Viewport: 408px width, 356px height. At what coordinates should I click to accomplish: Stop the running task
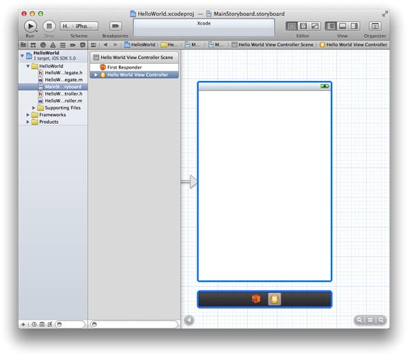49,26
